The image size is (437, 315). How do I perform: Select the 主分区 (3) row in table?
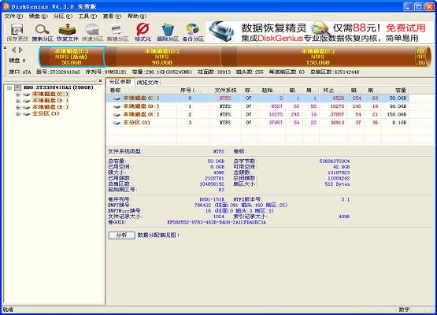[257, 122]
